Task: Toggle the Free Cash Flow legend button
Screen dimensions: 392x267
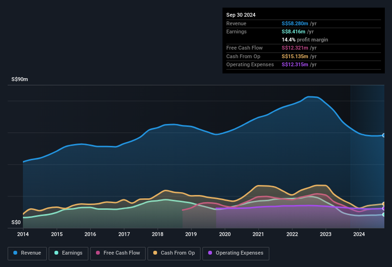Action: (x=118, y=253)
